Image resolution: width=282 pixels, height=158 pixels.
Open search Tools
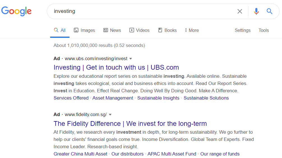pyautogui.click(x=263, y=30)
